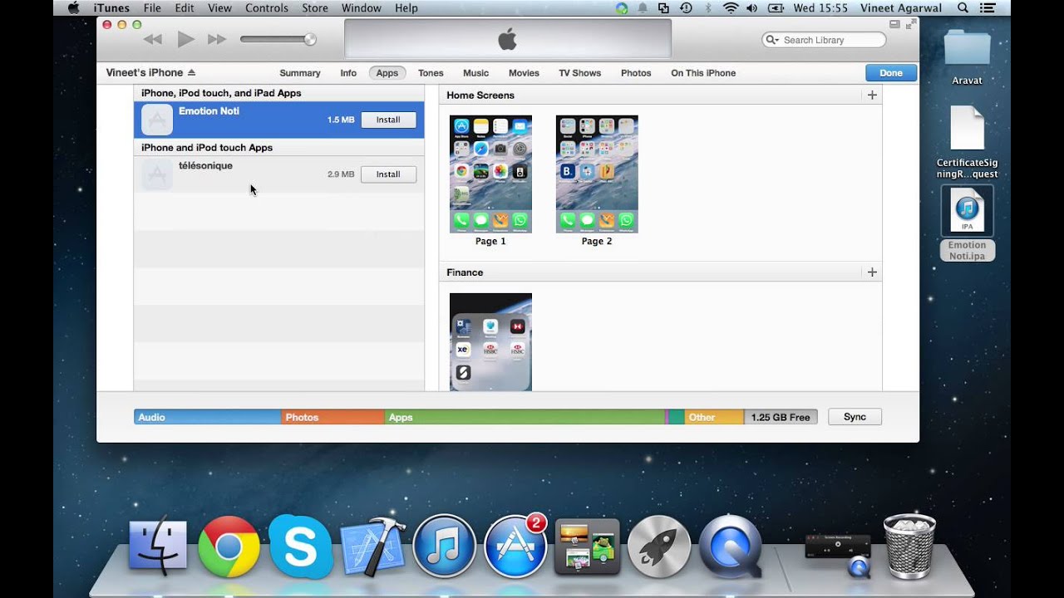This screenshot has width=1064, height=598.
Task: Select the Finance folder thumbnail
Action: (490, 341)
